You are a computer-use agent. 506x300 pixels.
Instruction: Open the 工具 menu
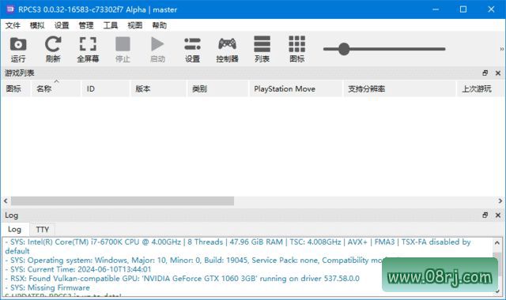pyautogui.click(x=111, y=25)
